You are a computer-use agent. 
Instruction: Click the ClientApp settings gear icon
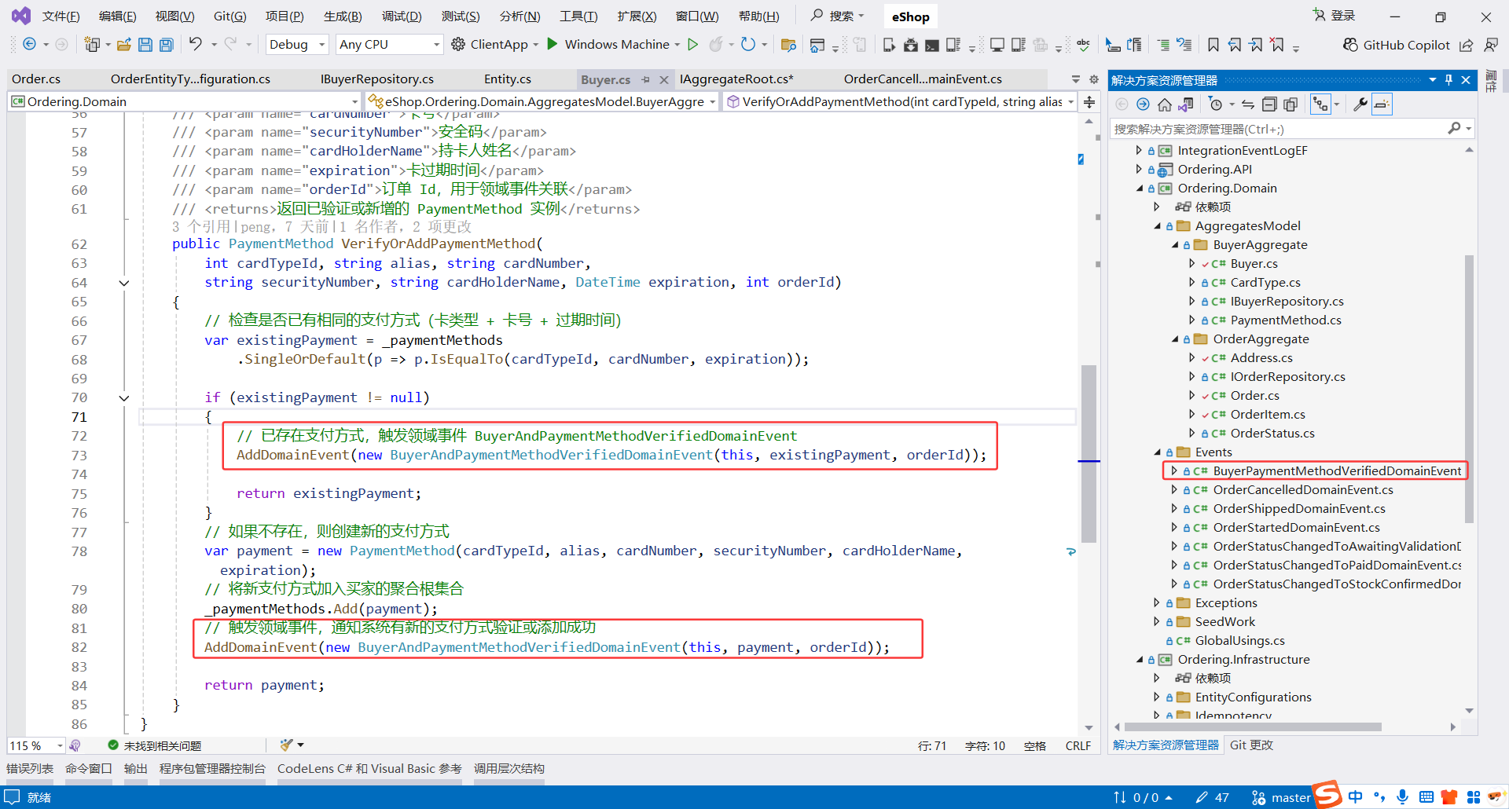coord(458,44)
